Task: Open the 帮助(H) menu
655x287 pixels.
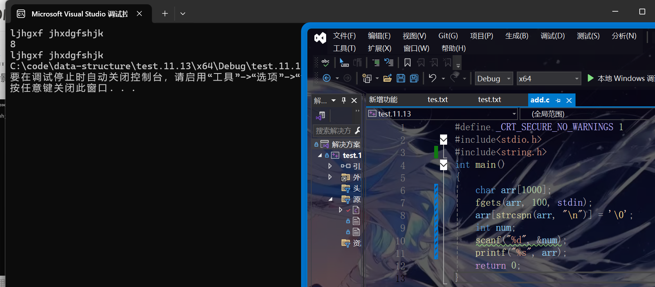Action: click(x=454, y=48)
